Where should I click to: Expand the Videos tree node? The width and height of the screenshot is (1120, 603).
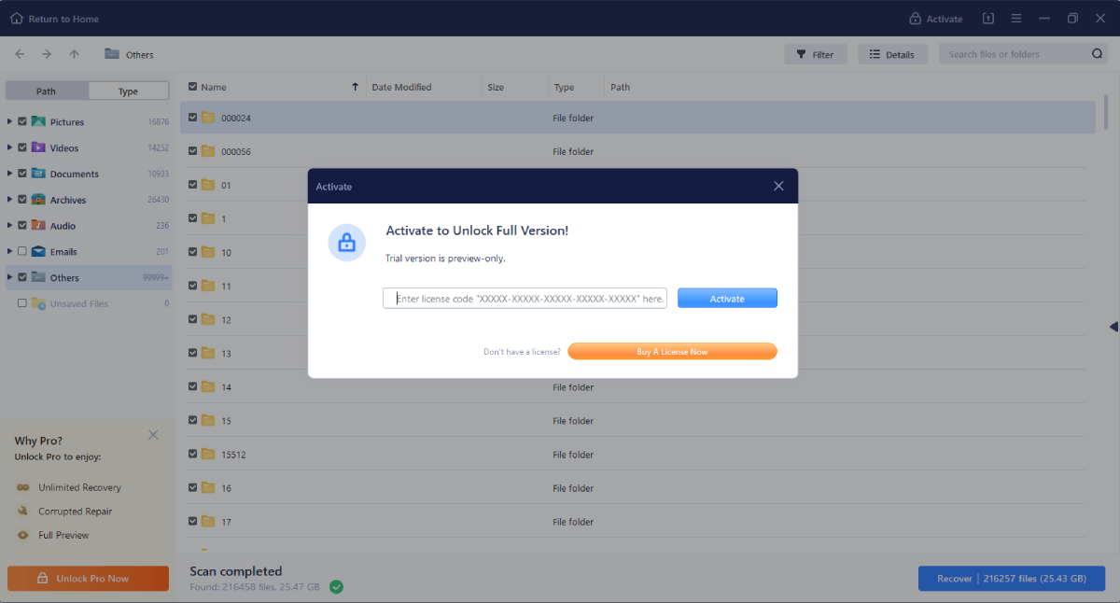(10, 147)
